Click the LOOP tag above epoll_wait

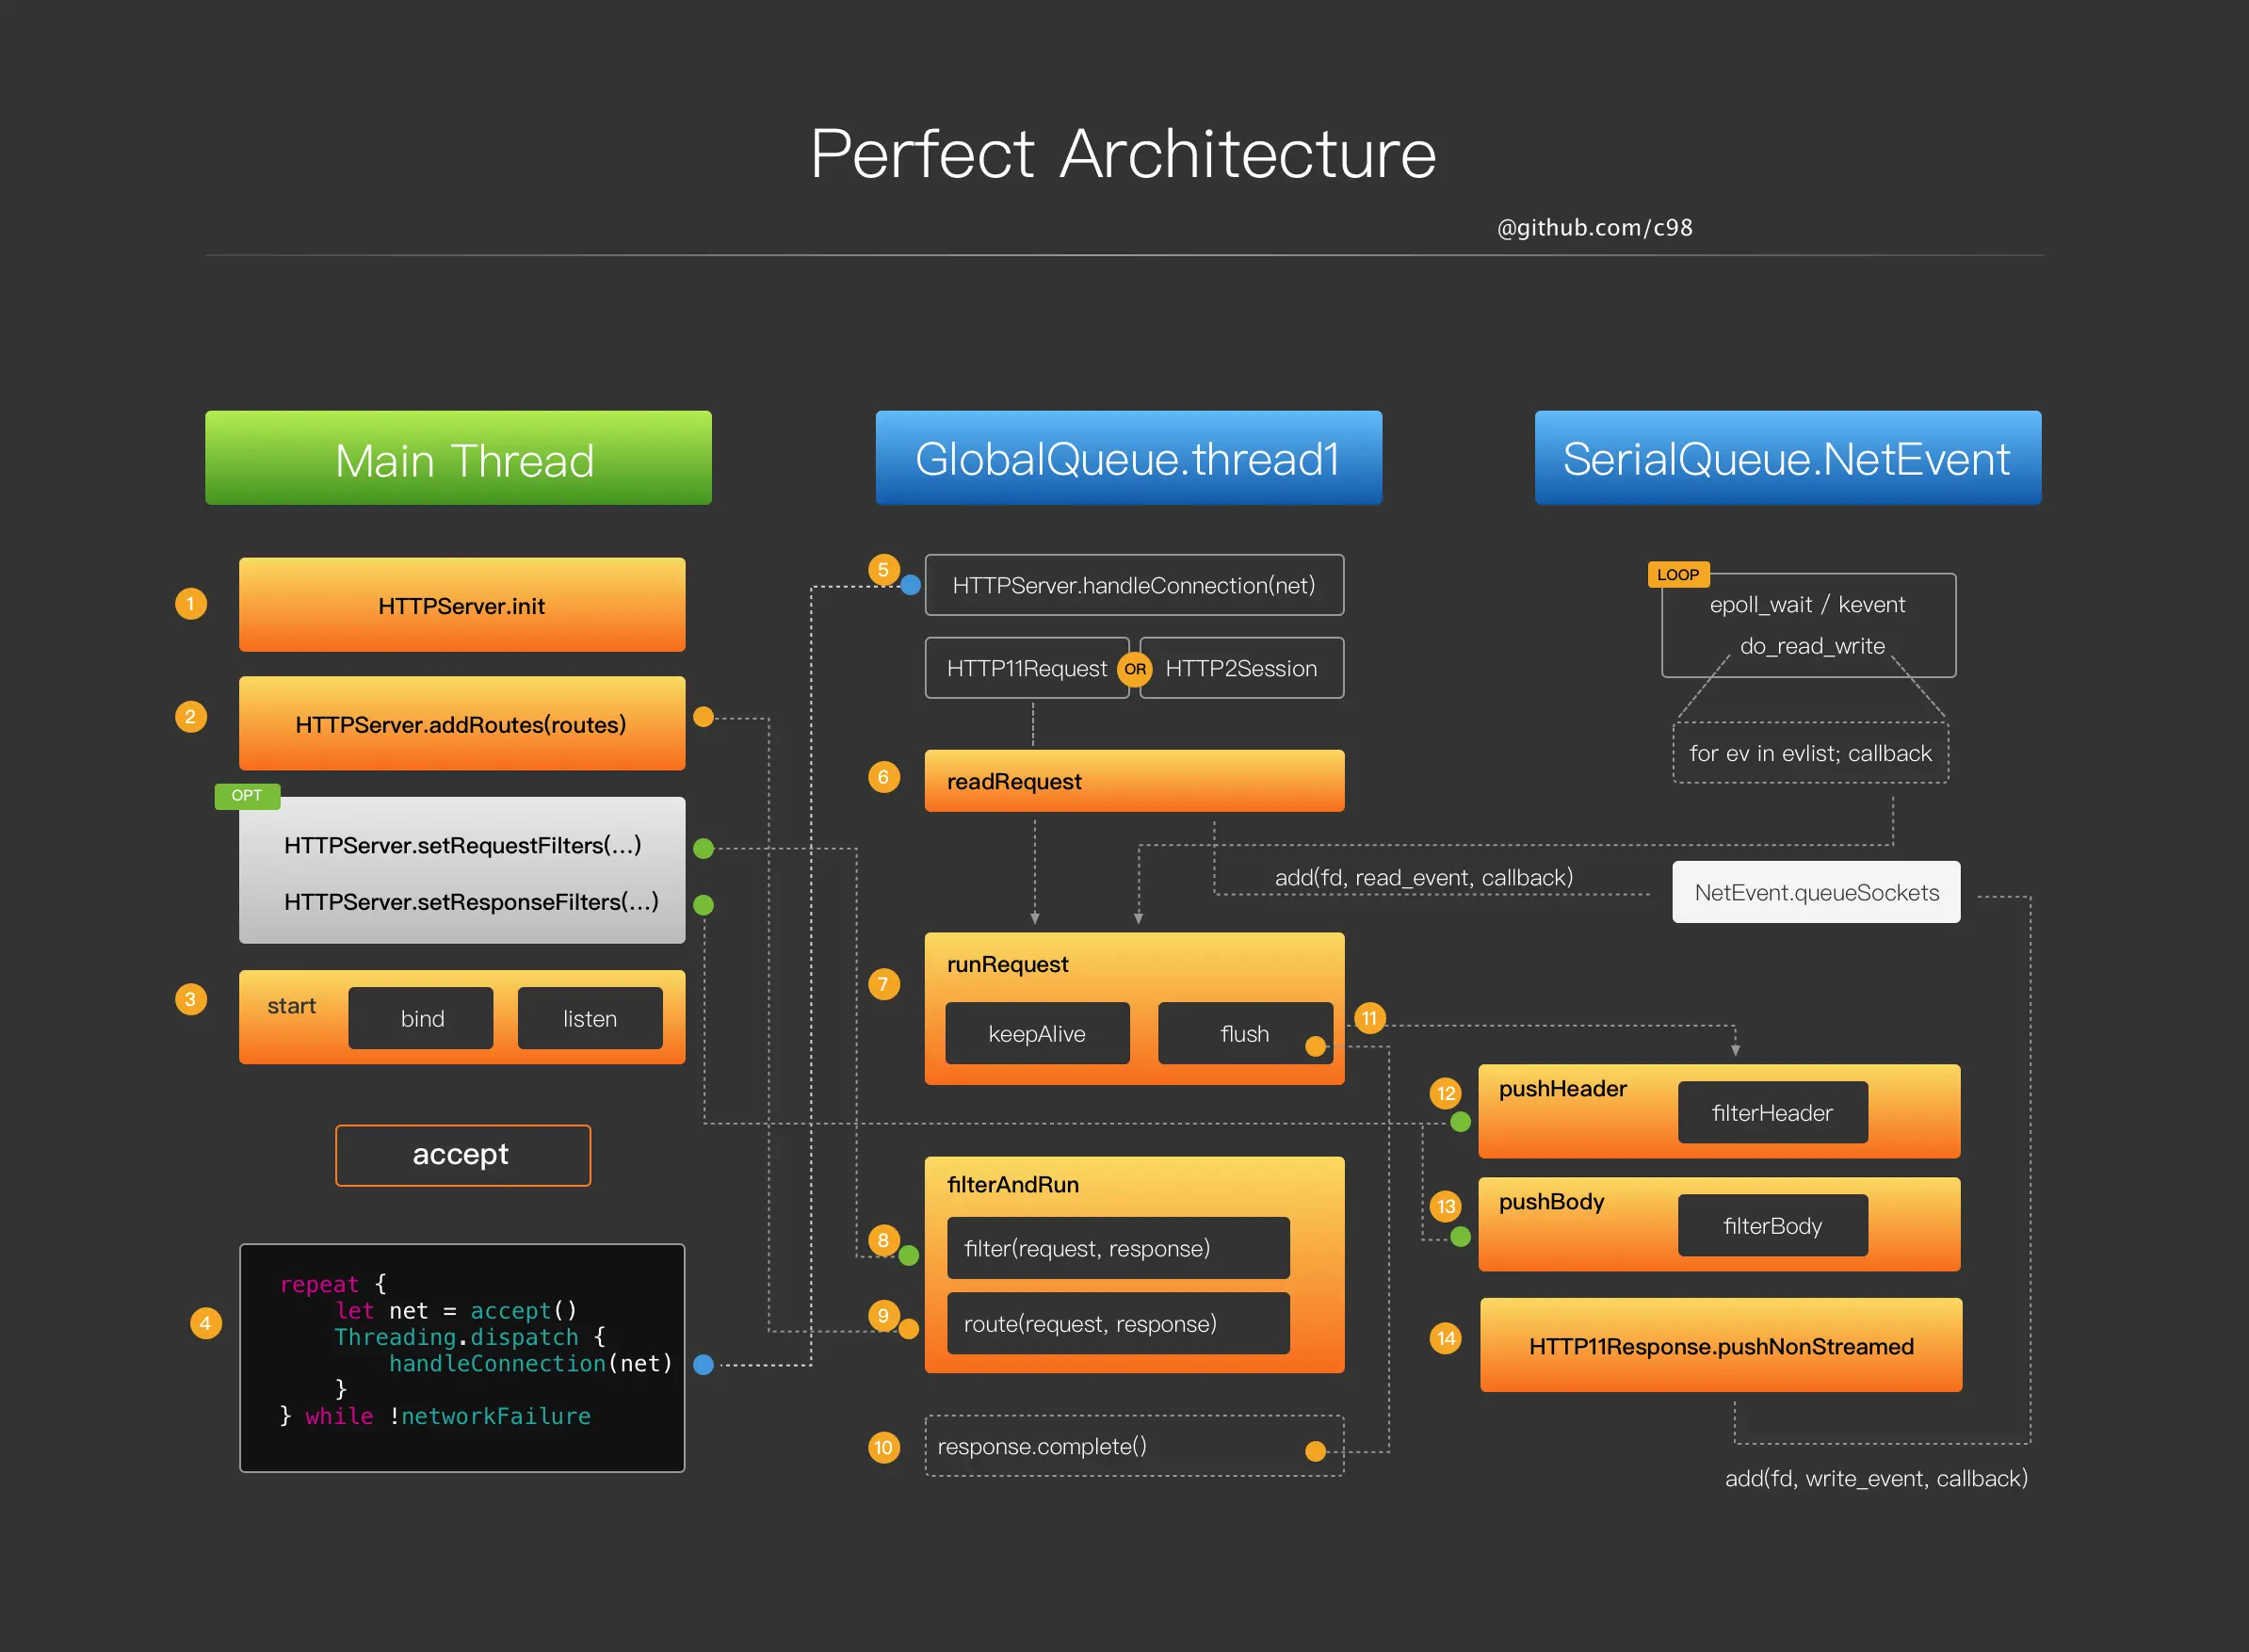tap(1677, 575)
